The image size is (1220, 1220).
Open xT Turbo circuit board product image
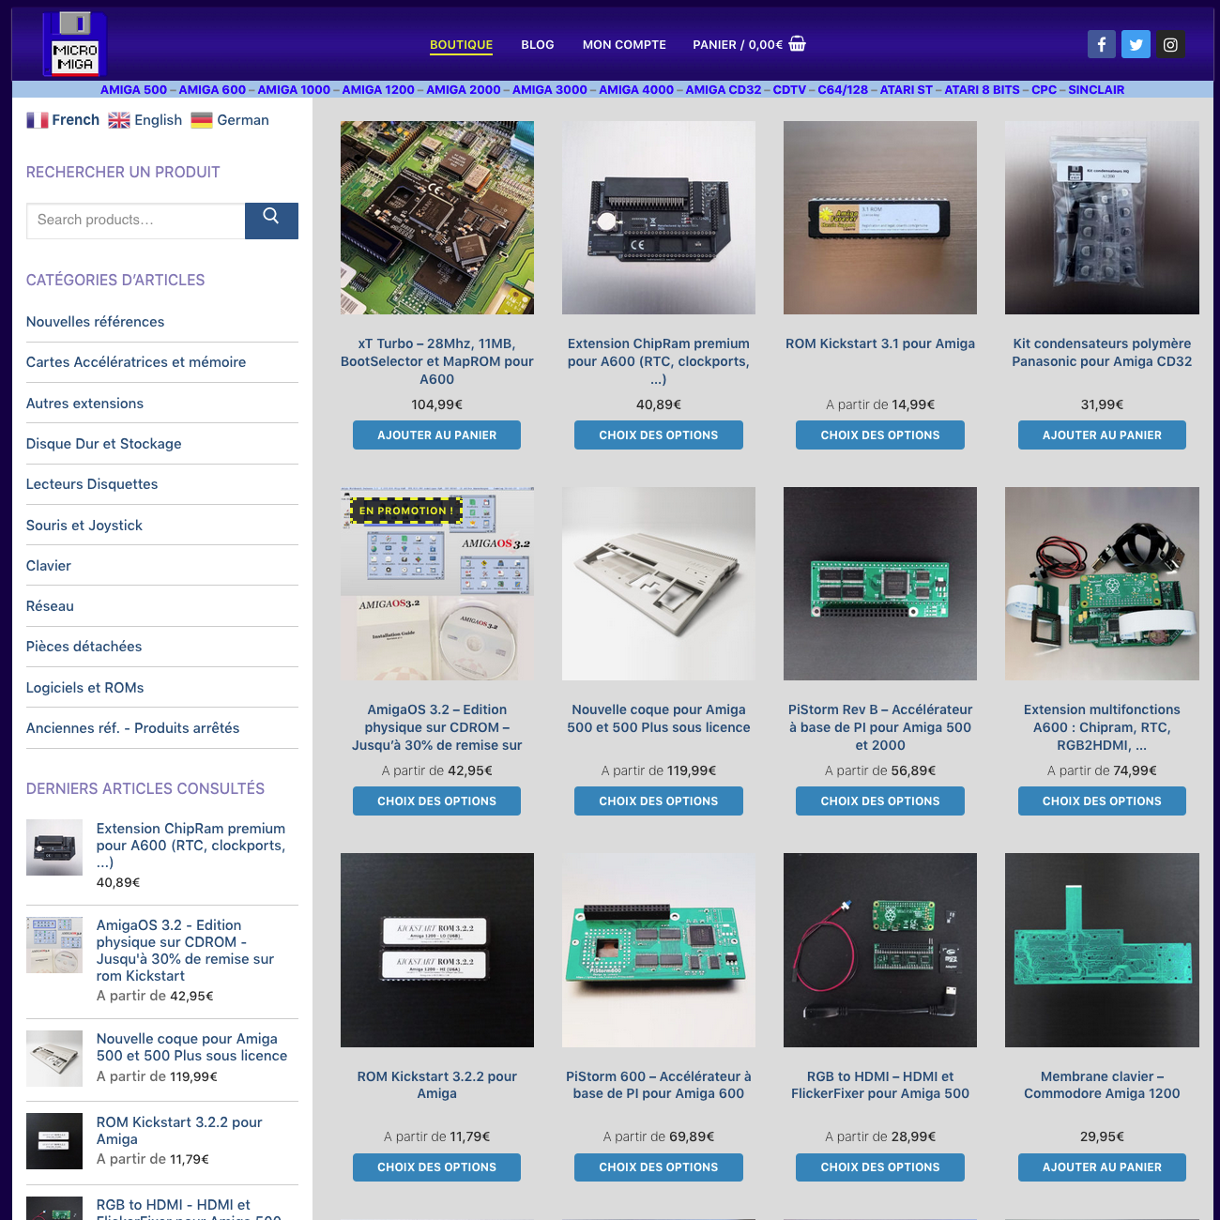[437, 218]
